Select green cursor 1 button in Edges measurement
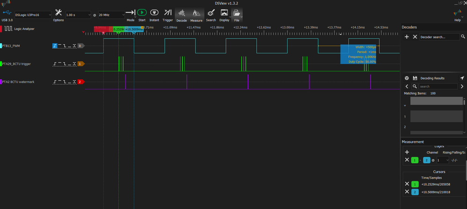Image resolution: width=467 pixels, height=209 pixels. pos(415,160)
